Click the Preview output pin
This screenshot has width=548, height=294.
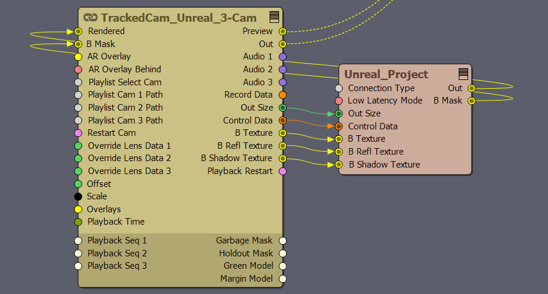click(x=283, y=31)
